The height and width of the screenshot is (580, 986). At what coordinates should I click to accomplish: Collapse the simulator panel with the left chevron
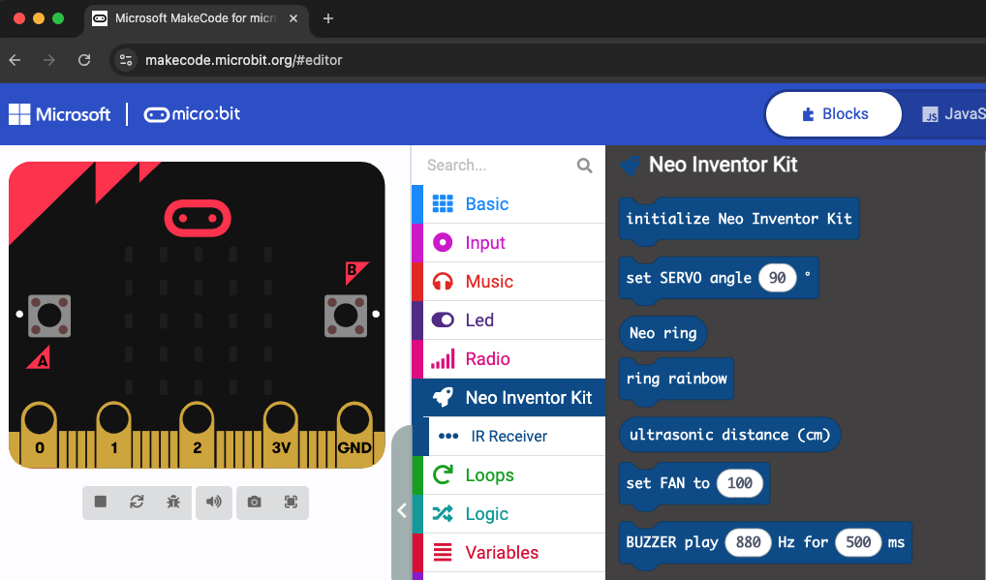[401, 510]
